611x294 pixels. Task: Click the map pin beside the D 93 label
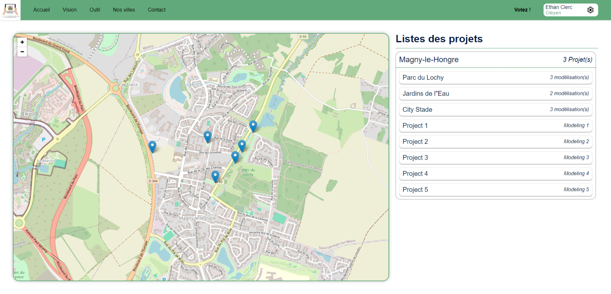coord(215,176)
